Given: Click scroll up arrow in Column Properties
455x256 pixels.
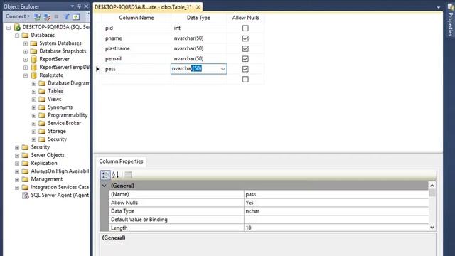Looking at the screenshot, I should click(432, 186).
